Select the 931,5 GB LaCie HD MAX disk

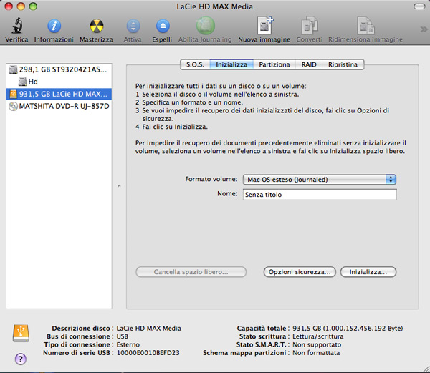[x=59, y=94]
